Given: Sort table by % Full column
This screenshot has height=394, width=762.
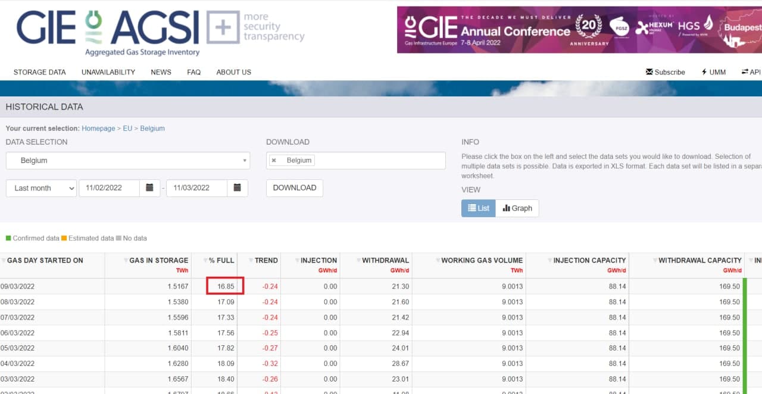Looking at the screenshot, I should tap(221, 261).
